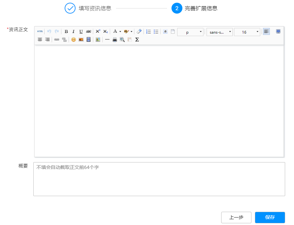Image resolution: width=294 pixels, height=225 pixels.
Task: Click the 上一步 button
Action: tap(236, 218)
